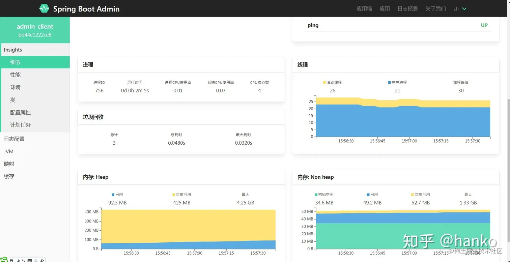Click the Sogou wrench settings icon
Image resolution: width=510 pixels, height=262 pixels.
42,260
